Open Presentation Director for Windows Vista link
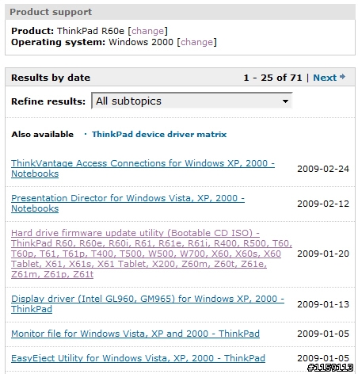358x374 pixels. coord(128,204)
